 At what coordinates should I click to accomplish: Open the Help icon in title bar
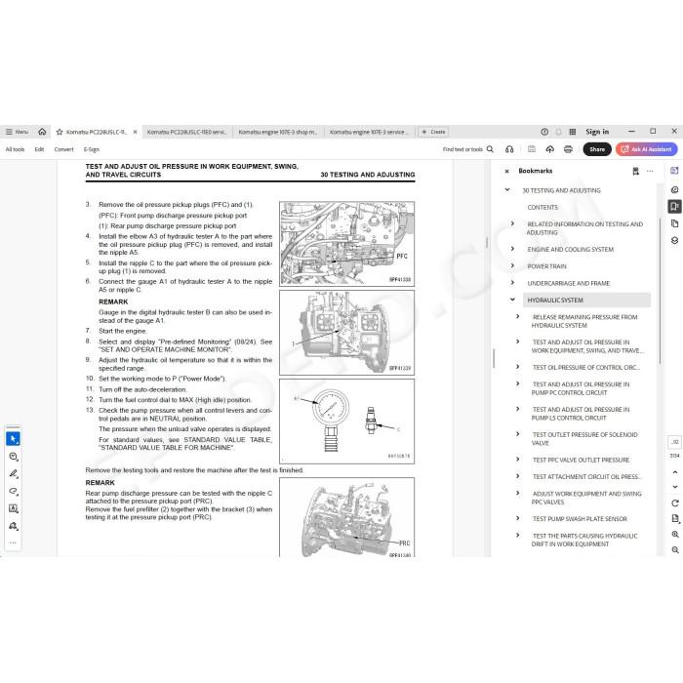tap(544, 132)
